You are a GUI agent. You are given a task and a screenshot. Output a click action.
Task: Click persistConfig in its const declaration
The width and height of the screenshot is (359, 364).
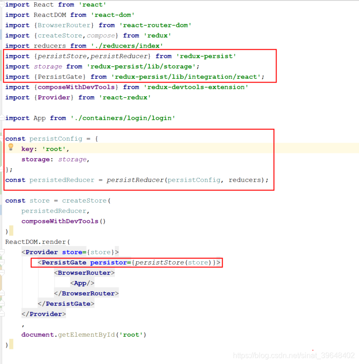coord(56,138)
